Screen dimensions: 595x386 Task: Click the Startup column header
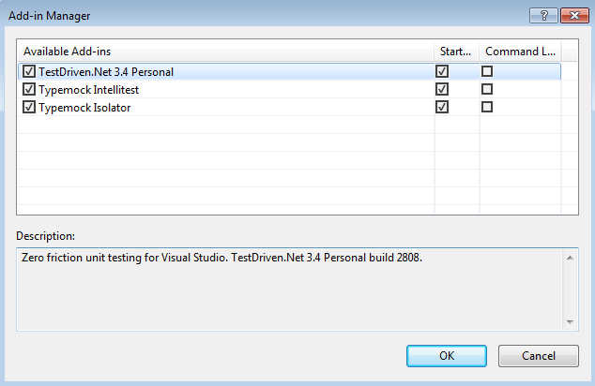click(x=455, y=51)
